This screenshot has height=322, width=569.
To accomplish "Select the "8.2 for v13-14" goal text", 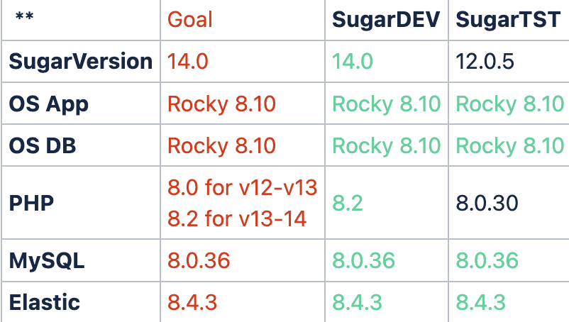I will [237, 218].
